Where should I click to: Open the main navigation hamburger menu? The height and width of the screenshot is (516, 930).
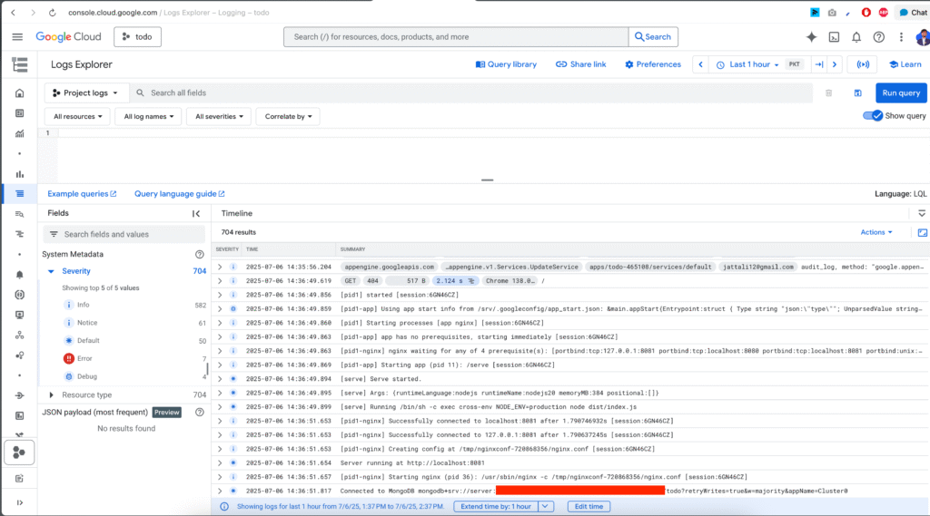tap(17, 37)
